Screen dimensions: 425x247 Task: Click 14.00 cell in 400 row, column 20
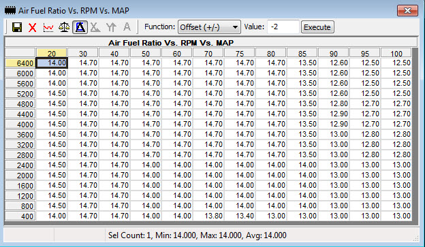(x=52, y=216)
